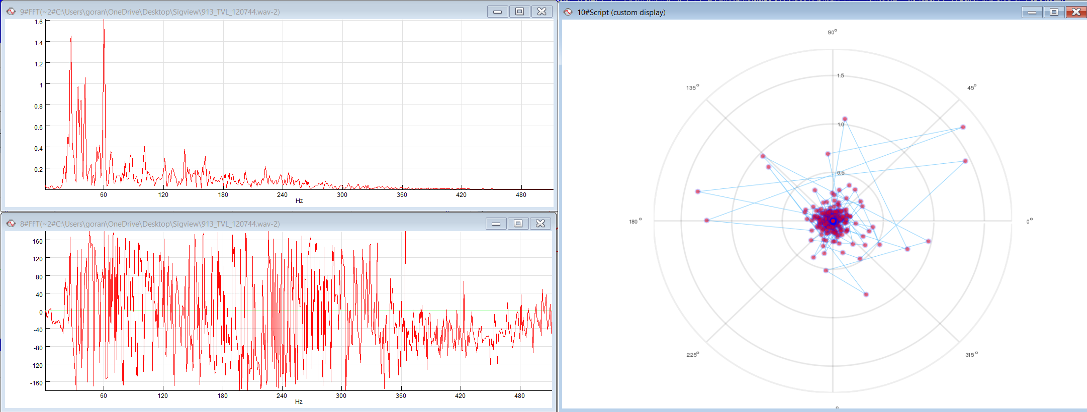Maximize the 10#Script custom display window
This screenshot has width=1087, height=412.
click(1054, 12)
